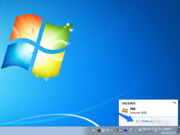
Task: Open Network and Sharing Center link
Action: 148,121
